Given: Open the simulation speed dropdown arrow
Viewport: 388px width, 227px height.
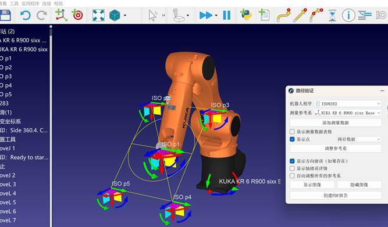Looking at the screenshot, I should tap(216, 16).
